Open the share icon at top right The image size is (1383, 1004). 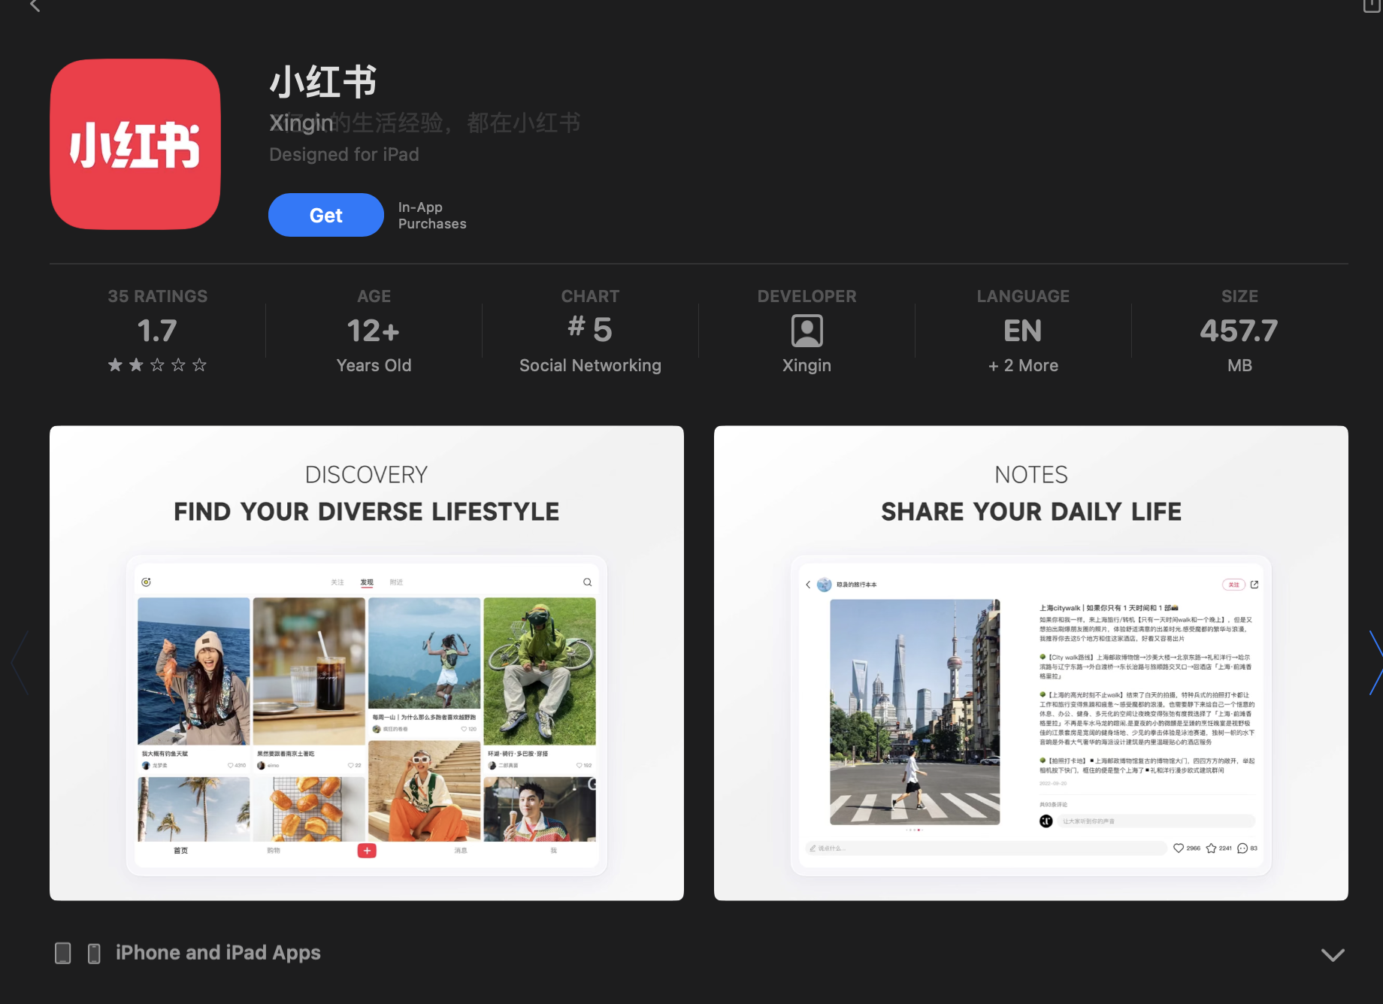1372,6
